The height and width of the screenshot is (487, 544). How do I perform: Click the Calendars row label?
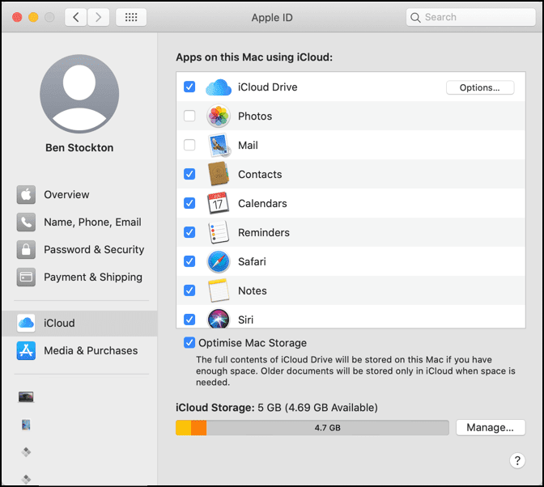pos(262,204)
